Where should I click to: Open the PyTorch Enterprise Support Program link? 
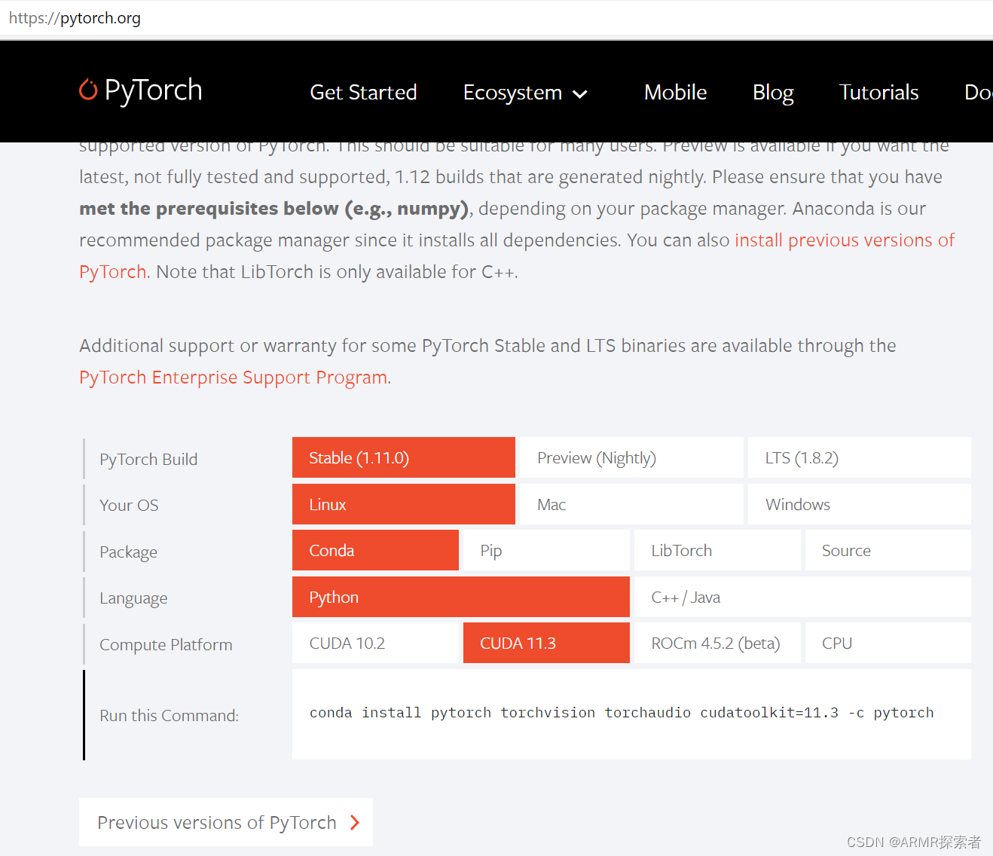(x=234, y=378)
